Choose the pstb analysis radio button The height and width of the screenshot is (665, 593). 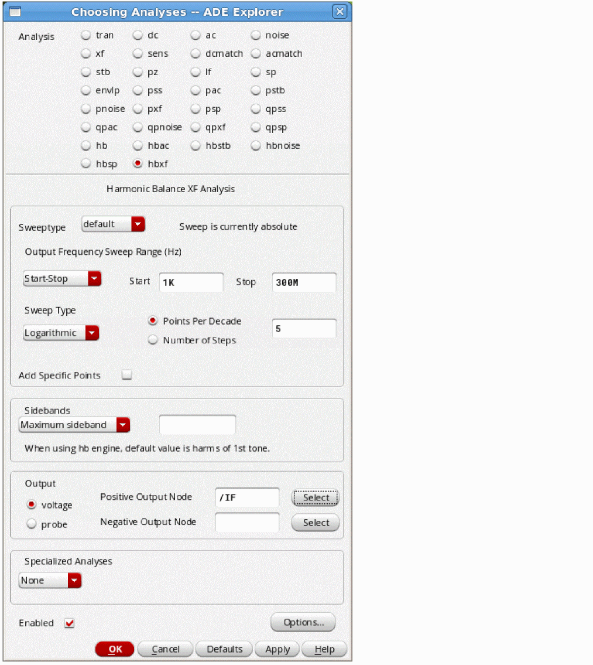[256, 90]
